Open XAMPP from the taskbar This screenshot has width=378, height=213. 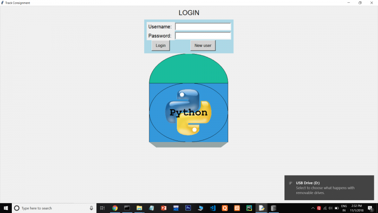click(x=237, y=208)
